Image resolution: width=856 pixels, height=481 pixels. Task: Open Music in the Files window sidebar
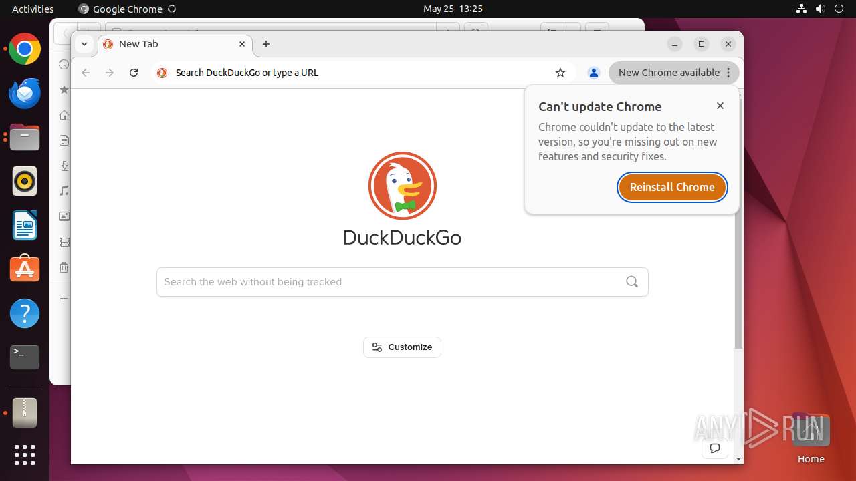(64, 191)
